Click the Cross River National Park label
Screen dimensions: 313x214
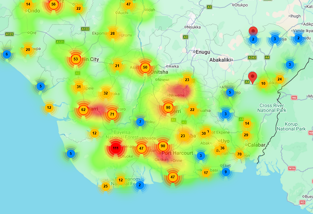click(x=272, y=108)
